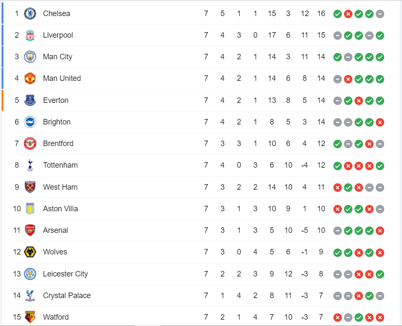Click Leicester City's green win icon
Image resolution: width=402 pixels, height=326 pixels.
(x=380, y=274)
